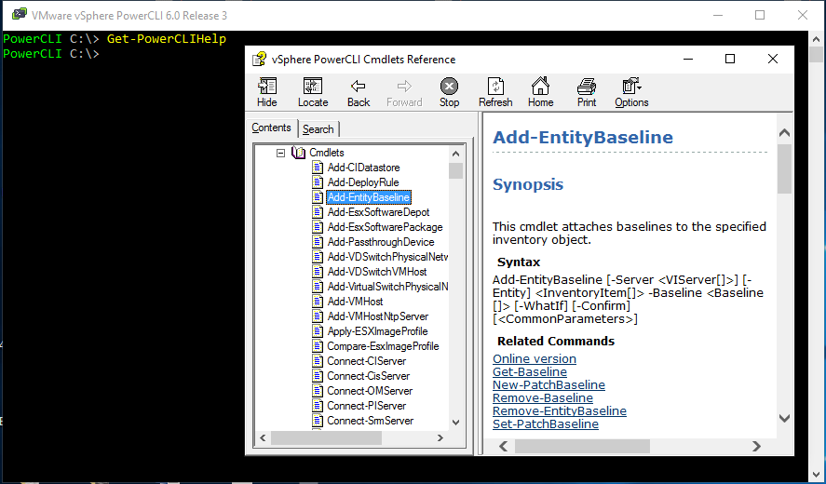Click the Connect-SrmServer page icon

(318, 421)
